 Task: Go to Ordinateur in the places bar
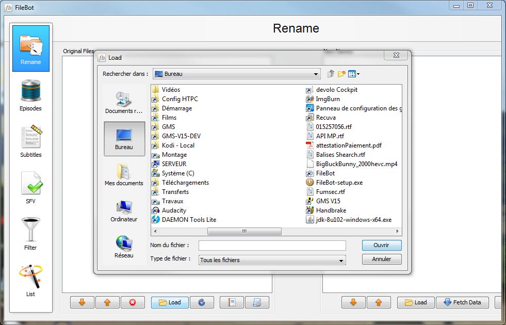124,211
